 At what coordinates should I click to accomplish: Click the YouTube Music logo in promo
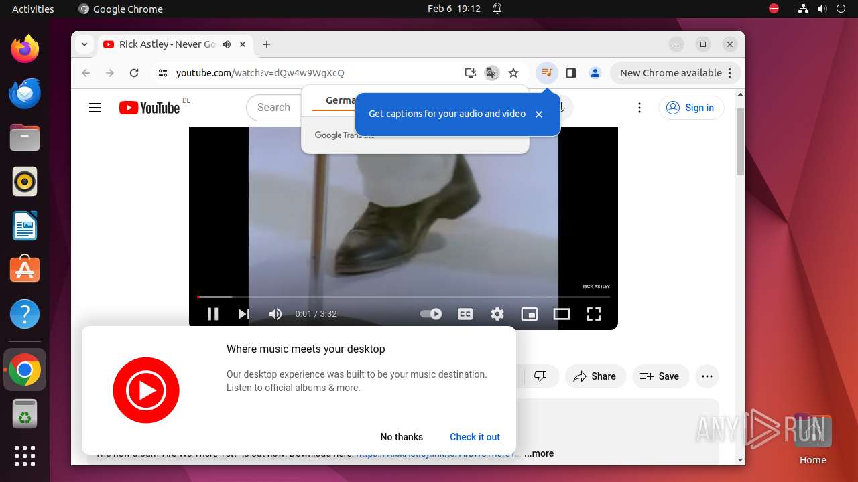pos(146,390)
